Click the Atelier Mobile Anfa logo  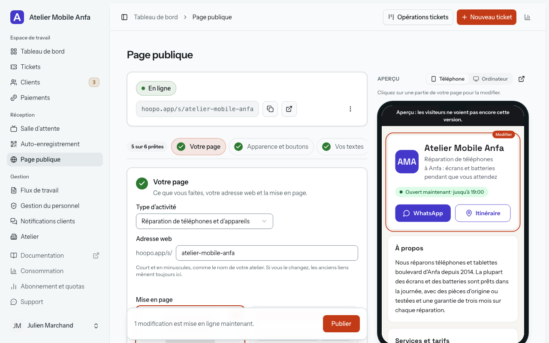(x=17, y=17)
